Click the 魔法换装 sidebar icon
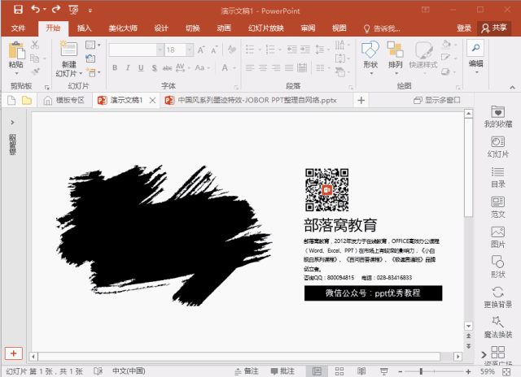Image resolution: width=521 pixels, height=377 pixels. coord(497,327)
